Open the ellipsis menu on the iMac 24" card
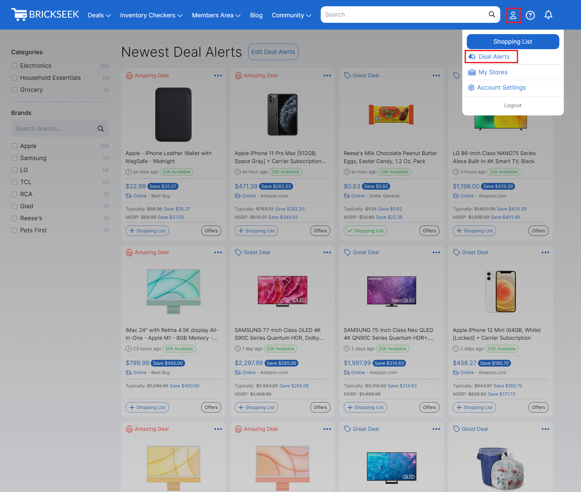This screenshot has height=492, width=581. pos(218,252)
